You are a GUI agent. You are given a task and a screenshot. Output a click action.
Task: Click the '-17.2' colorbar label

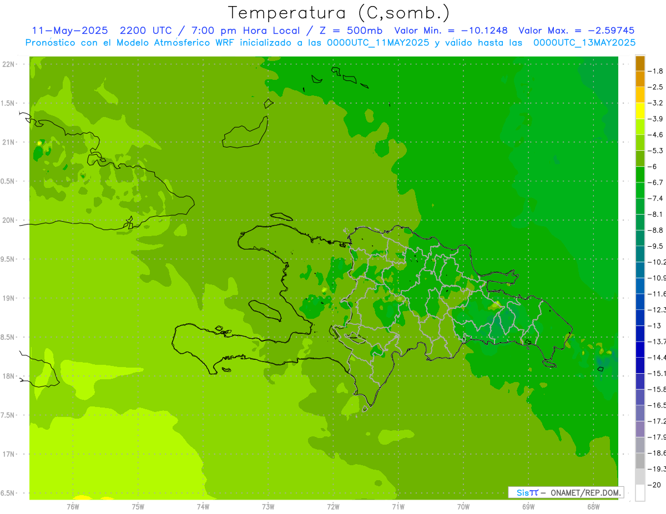[657, 421]
